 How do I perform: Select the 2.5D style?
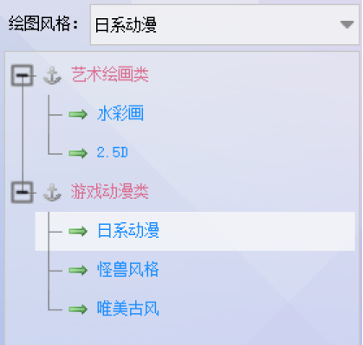[113, 152]
